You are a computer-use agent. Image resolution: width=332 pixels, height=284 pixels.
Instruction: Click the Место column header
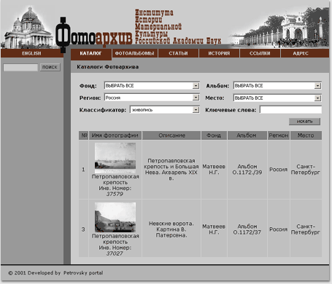[x=306, y=135]
